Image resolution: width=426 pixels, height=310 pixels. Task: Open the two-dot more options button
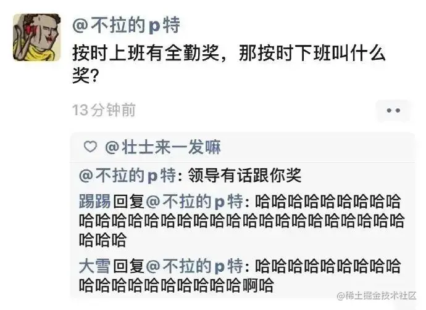393,110
